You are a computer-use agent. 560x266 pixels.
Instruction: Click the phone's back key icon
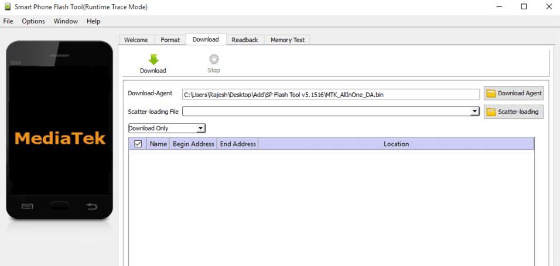point(92,206)
